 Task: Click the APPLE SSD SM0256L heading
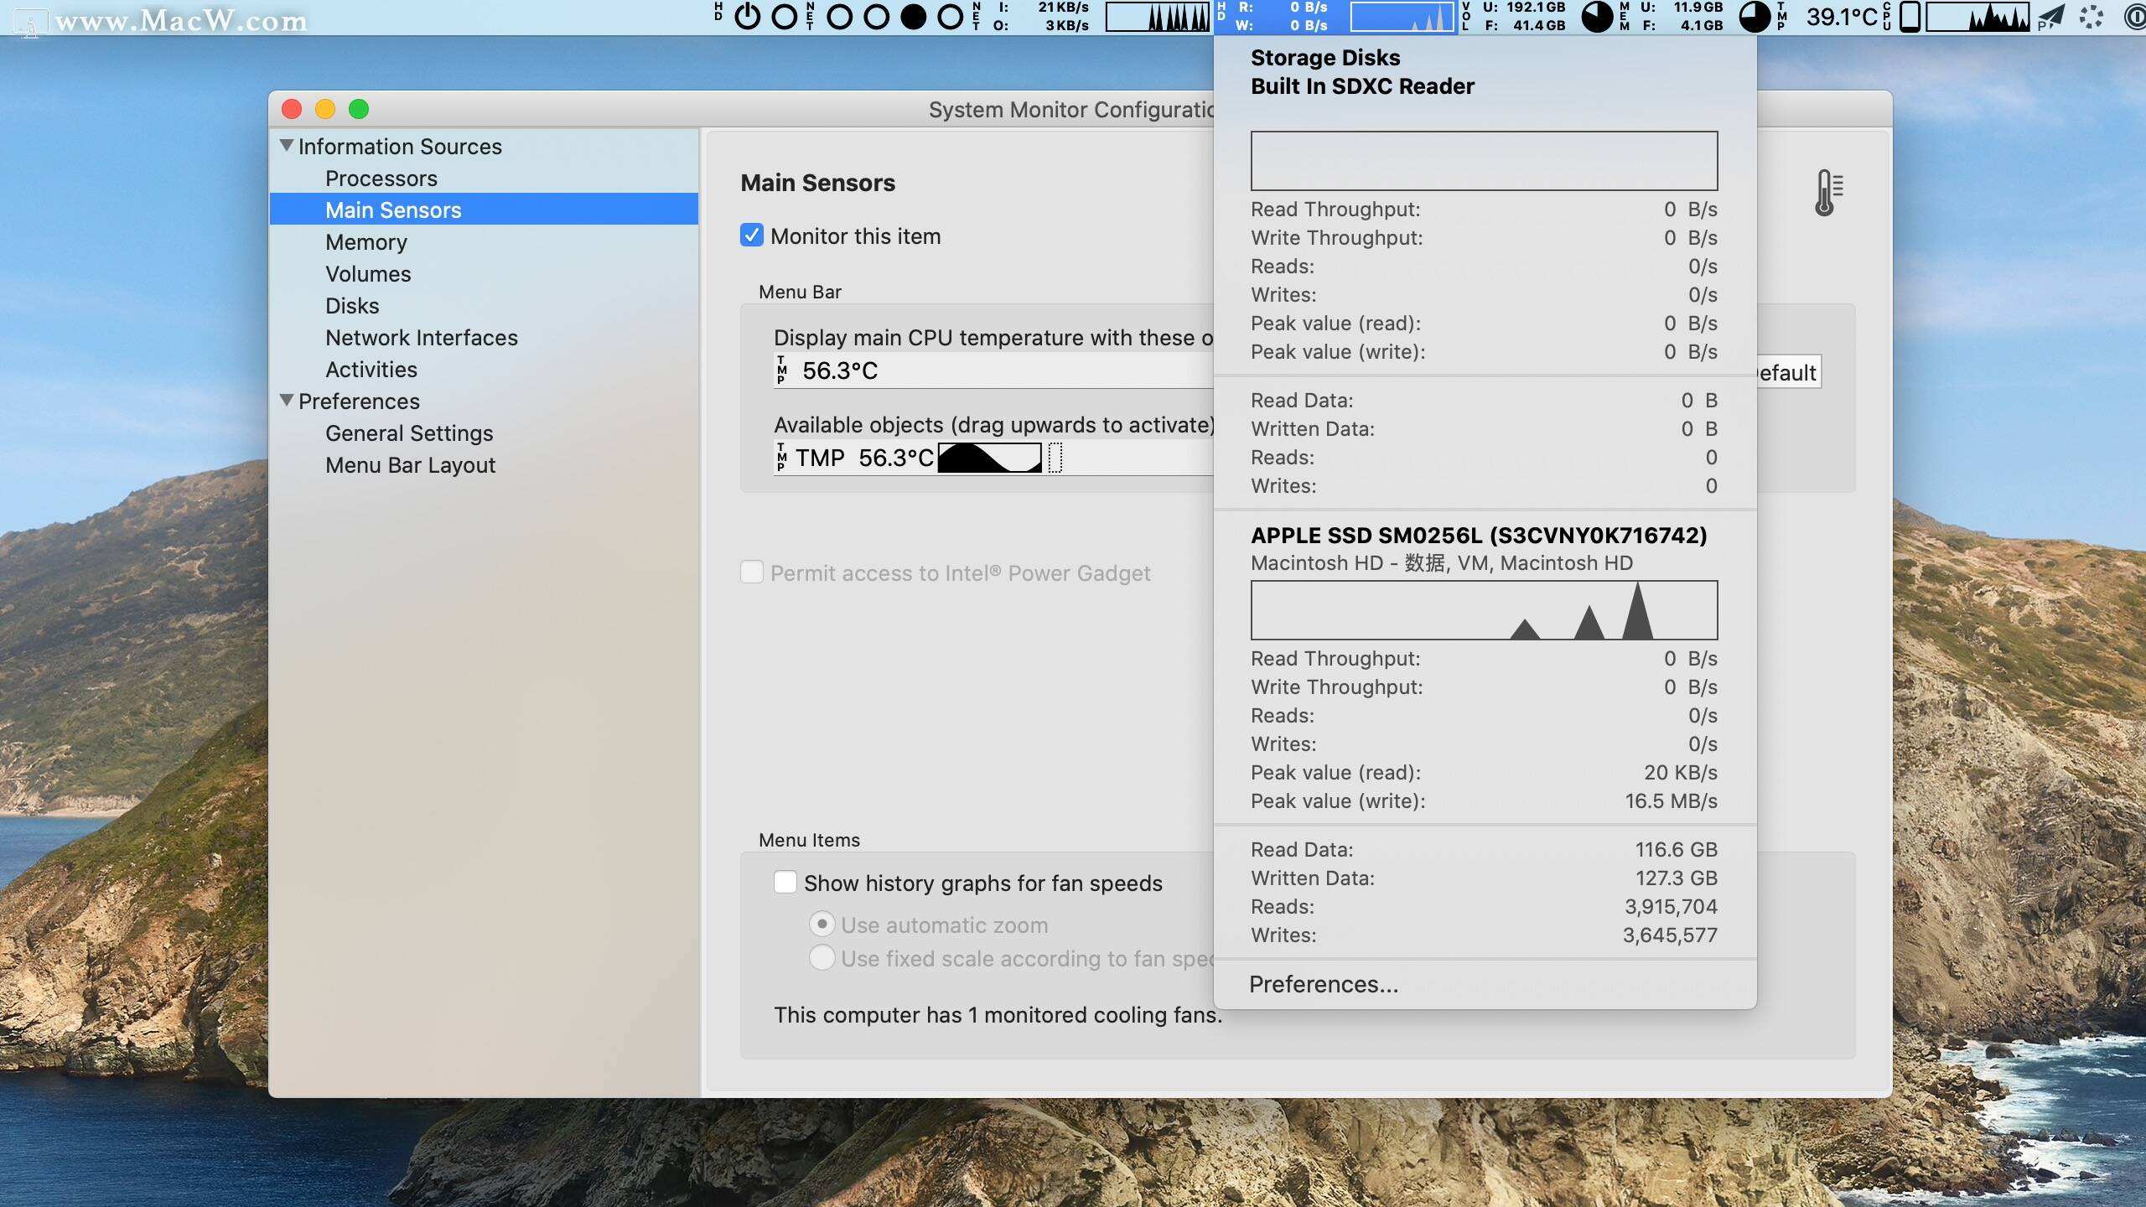pyautogui.click(x=1479, y=536)
